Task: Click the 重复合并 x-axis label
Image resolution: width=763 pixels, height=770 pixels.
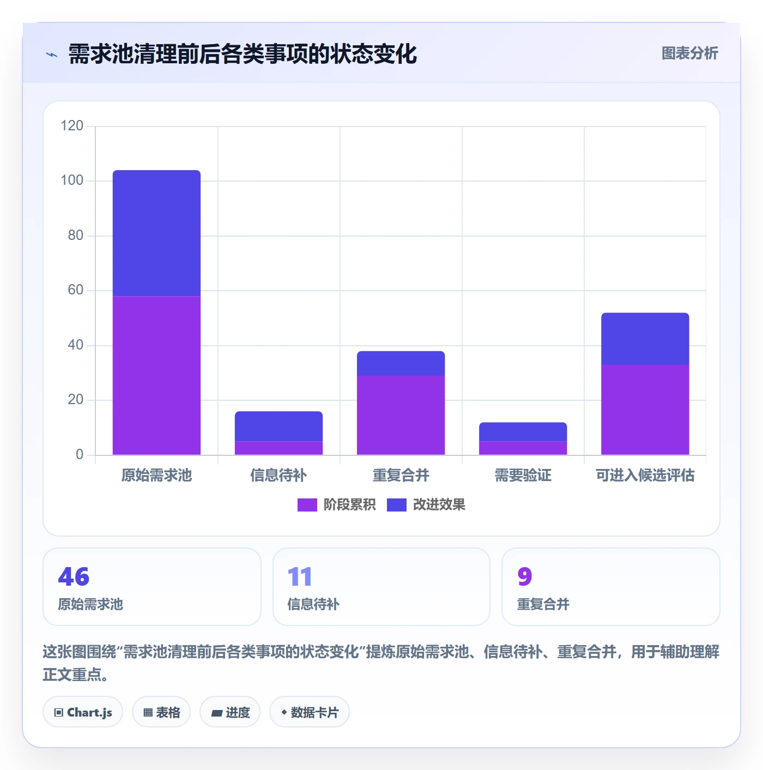Action: tap(401, 476)
